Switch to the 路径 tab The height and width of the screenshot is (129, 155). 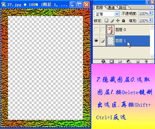pos(123,7)
